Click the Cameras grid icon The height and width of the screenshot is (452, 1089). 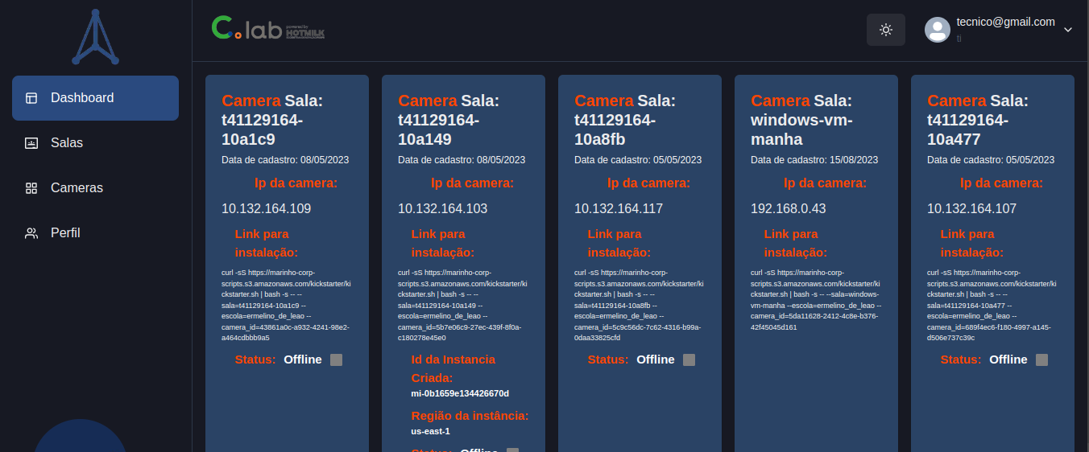point(31,188)
